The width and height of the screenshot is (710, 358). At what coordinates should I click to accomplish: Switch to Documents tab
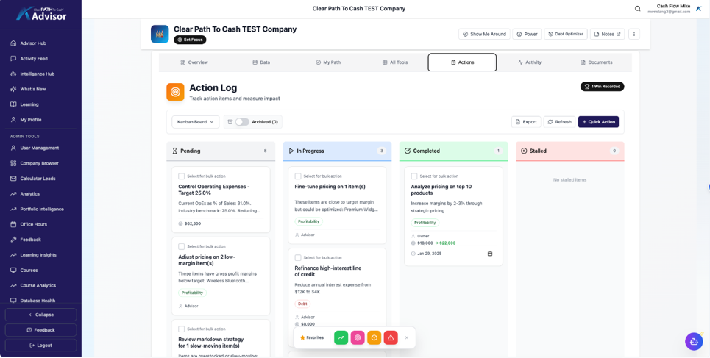pyautogui.click(x=597, y=62)
